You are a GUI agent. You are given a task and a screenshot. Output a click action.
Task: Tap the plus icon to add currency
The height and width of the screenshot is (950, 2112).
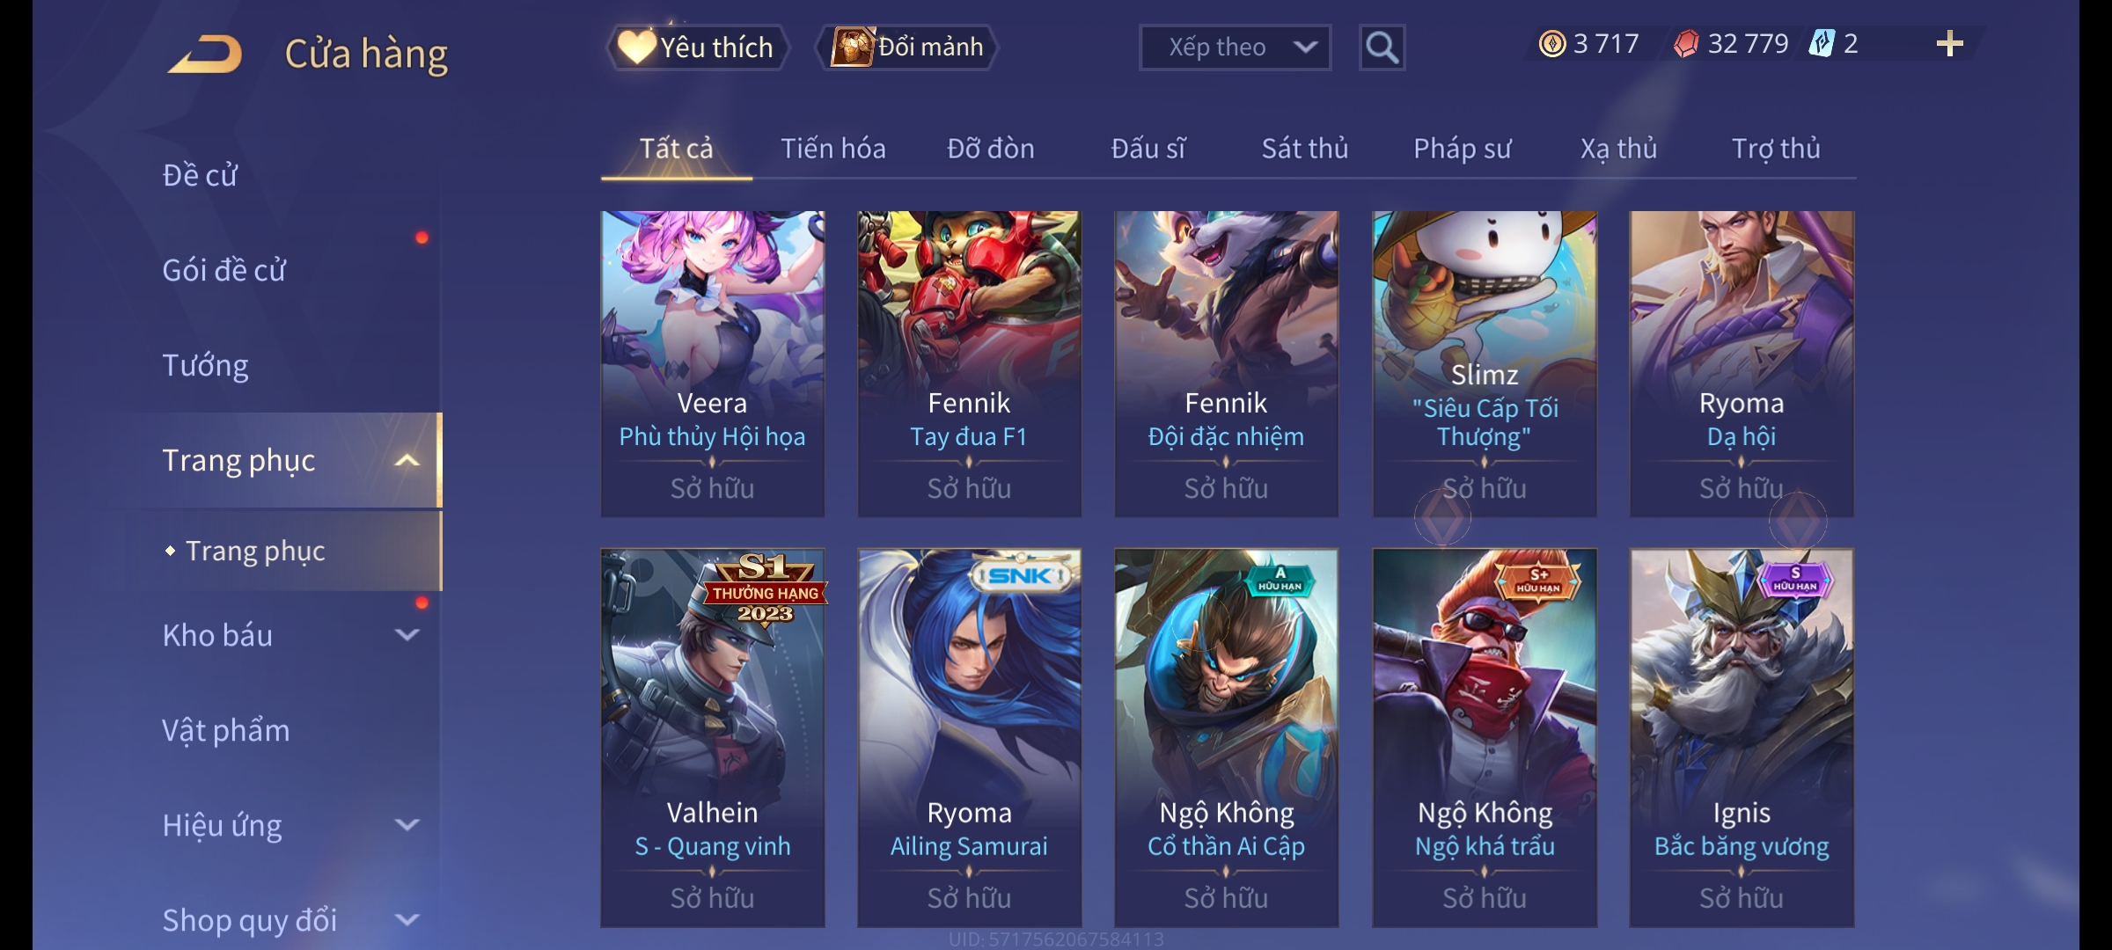tap(1949, 44)
